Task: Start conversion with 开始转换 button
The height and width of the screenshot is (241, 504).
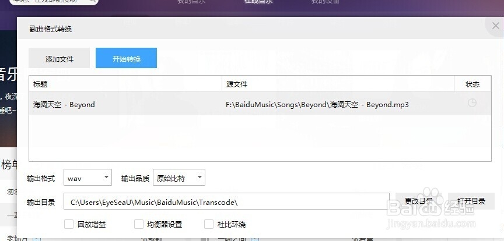Action: [x=127, y=58]
